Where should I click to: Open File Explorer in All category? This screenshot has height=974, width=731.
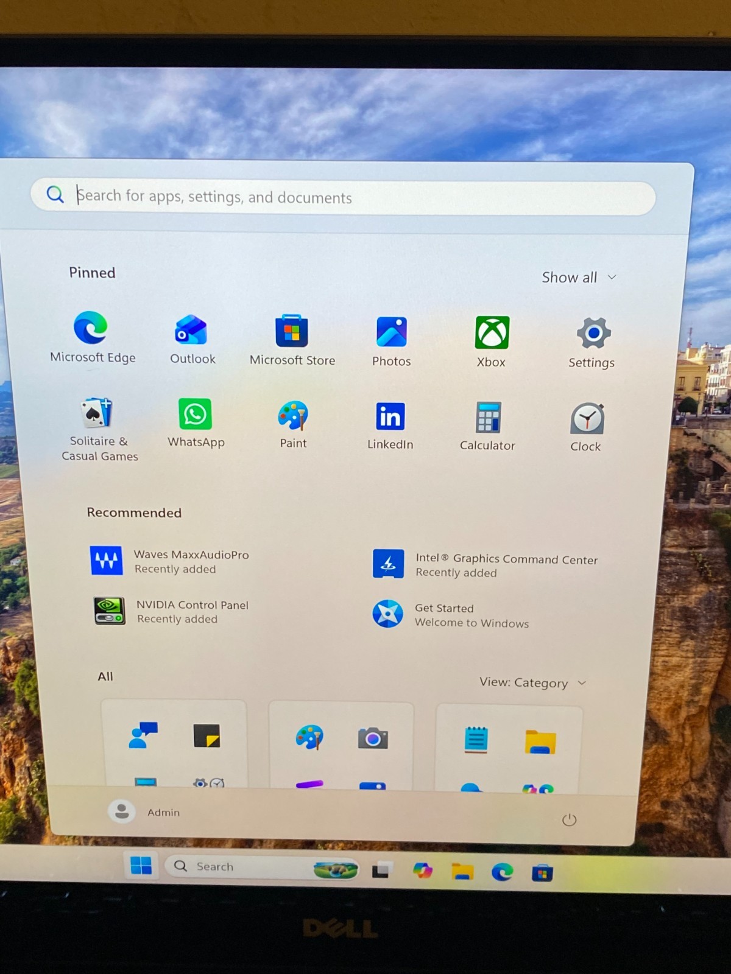click(x=540, y=741)
